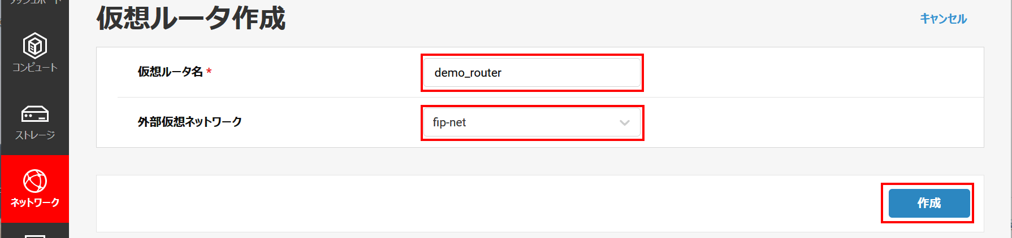Click the Storage (ストレージ) drive icon
1012x238 pixels.
[x=34, y=114]
